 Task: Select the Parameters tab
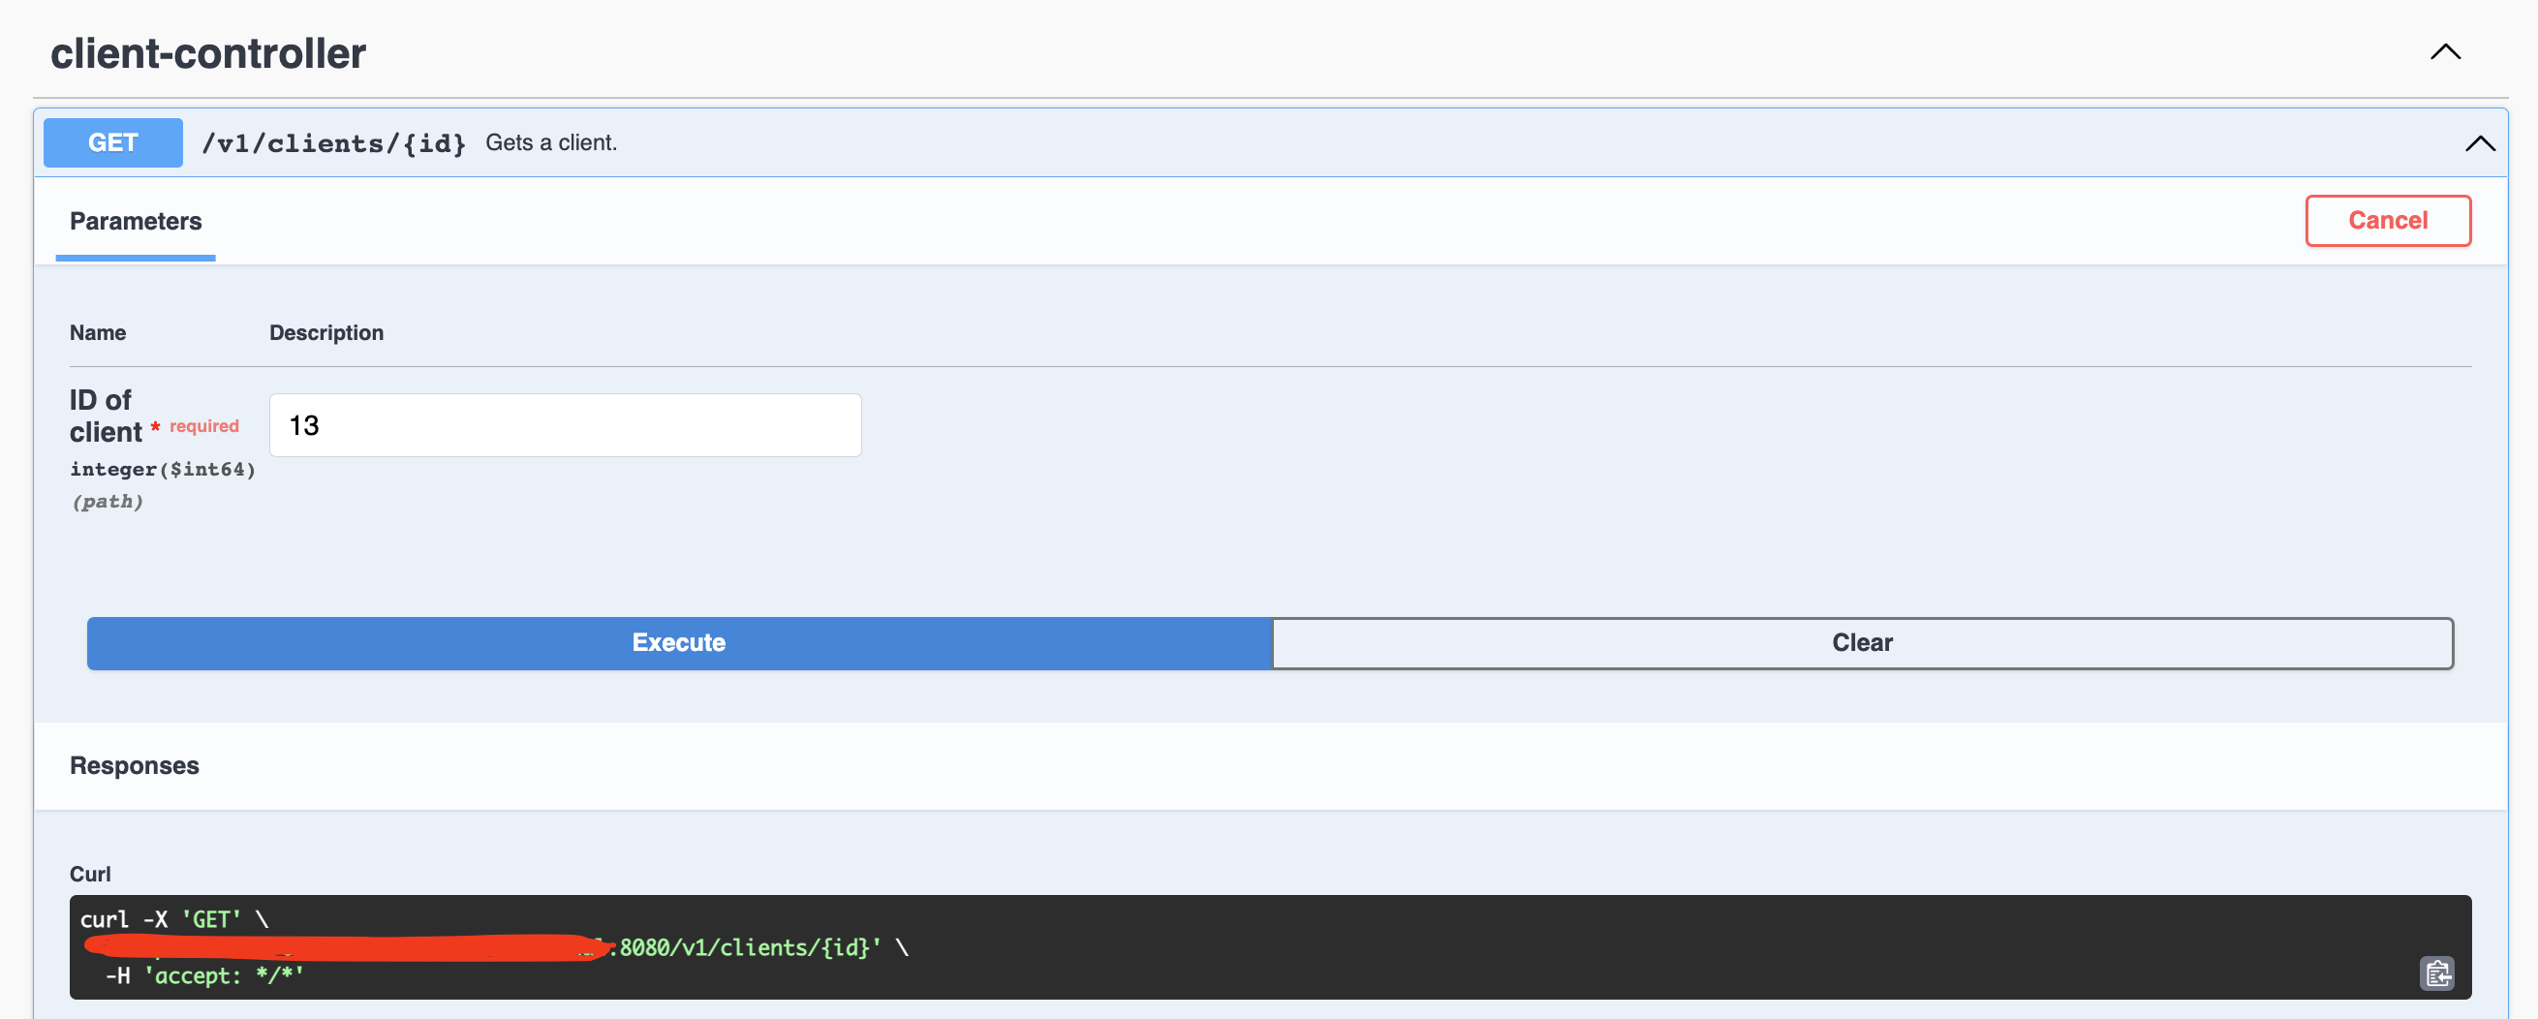tap(135, 222)
